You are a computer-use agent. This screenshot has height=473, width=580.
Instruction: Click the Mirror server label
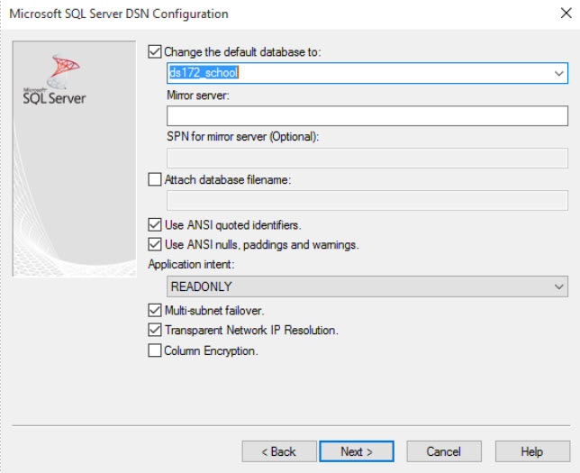pos(198,96)
